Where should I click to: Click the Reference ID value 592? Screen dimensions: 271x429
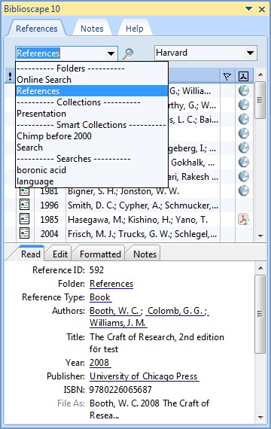point(96,270)
